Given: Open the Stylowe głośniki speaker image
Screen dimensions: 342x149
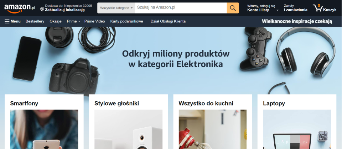Looking at the screenshot, I should pos(128,129).
